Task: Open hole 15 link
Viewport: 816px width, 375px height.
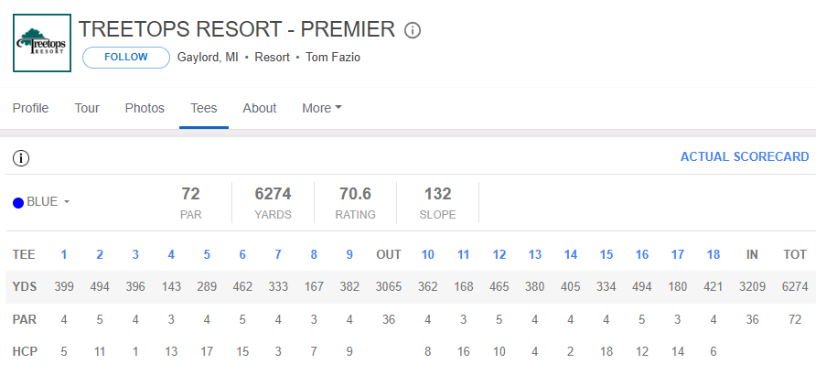Action: (607, 254)
